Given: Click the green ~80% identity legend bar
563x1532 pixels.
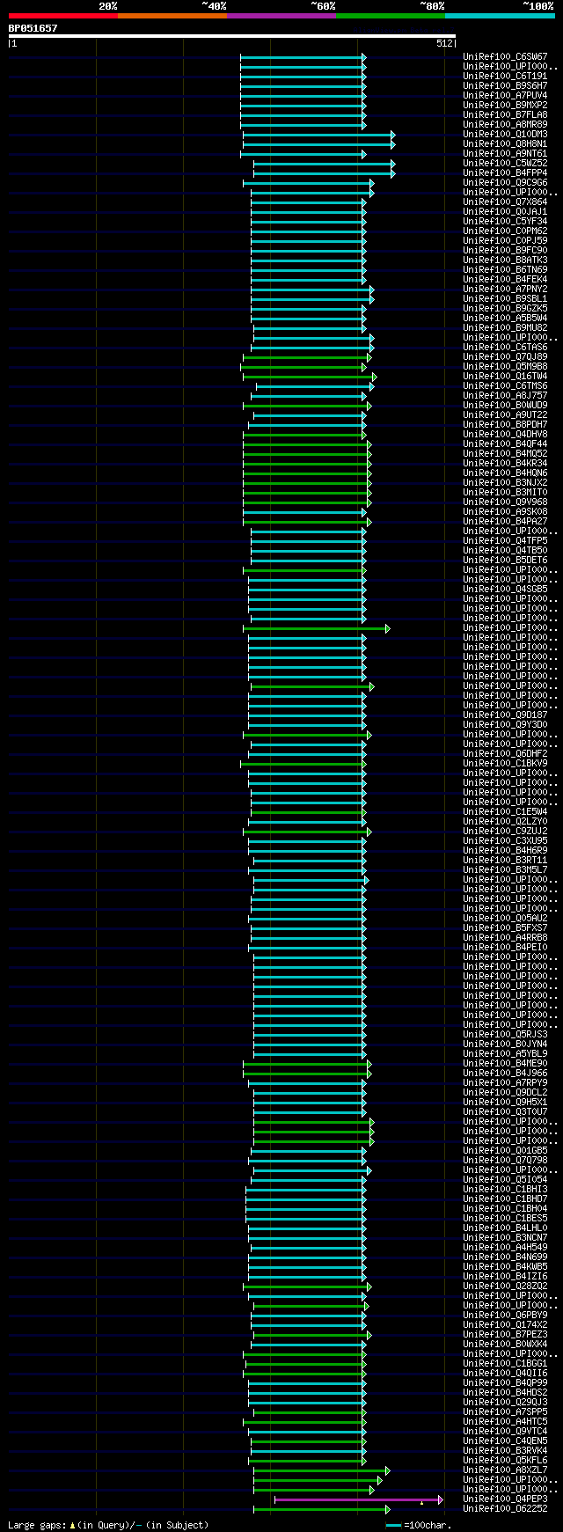Looking at the screenshot, I should tap(390, 15).
